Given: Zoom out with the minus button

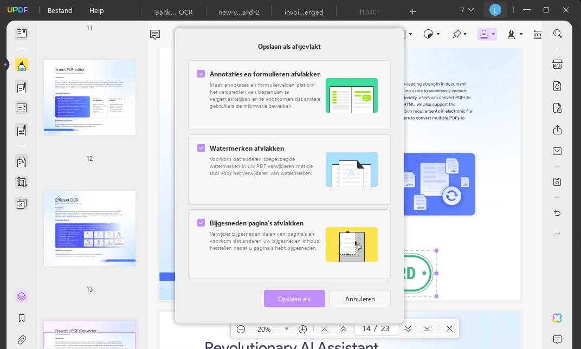Looking at the screenshot, I should click(241, 329).
